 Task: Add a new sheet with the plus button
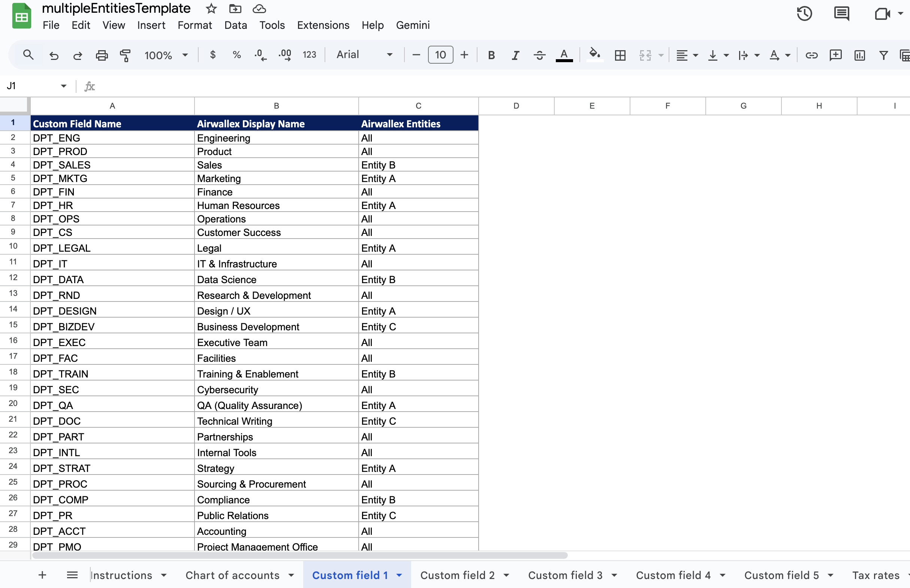click(42, 575)
